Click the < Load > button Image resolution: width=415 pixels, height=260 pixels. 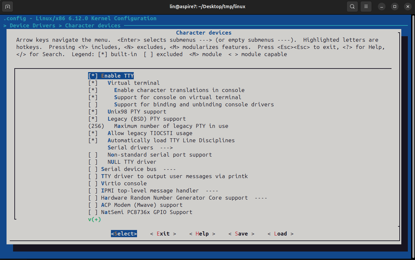pyautogui.click(x=281, y=234)
